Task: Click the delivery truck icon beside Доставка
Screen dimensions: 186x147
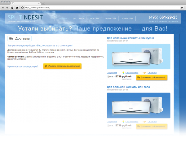Action: 11,39
